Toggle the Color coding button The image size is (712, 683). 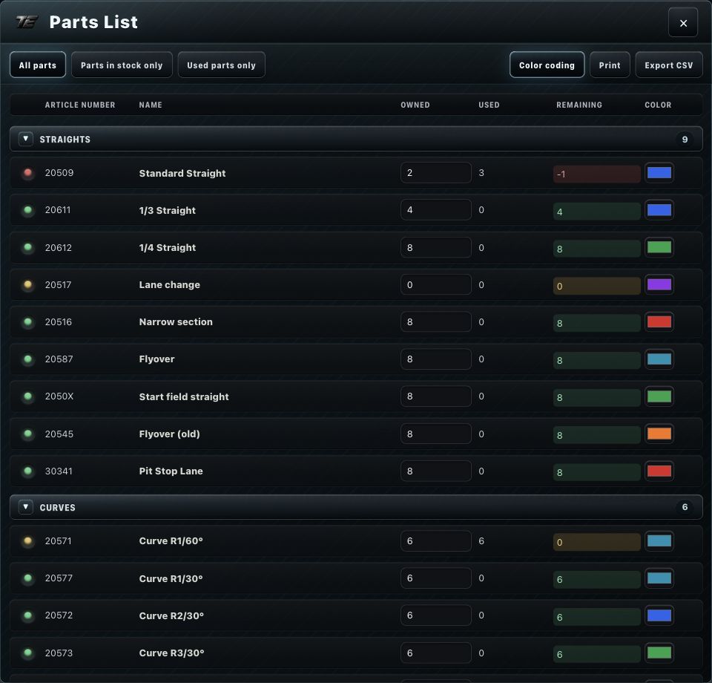[x=547, y=65]
